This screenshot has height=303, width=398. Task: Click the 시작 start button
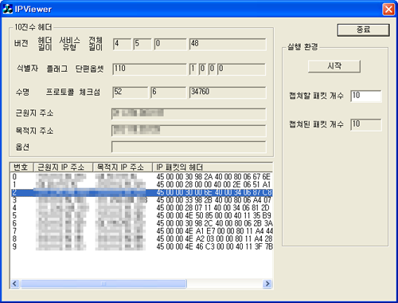click(x=334, y=66)
